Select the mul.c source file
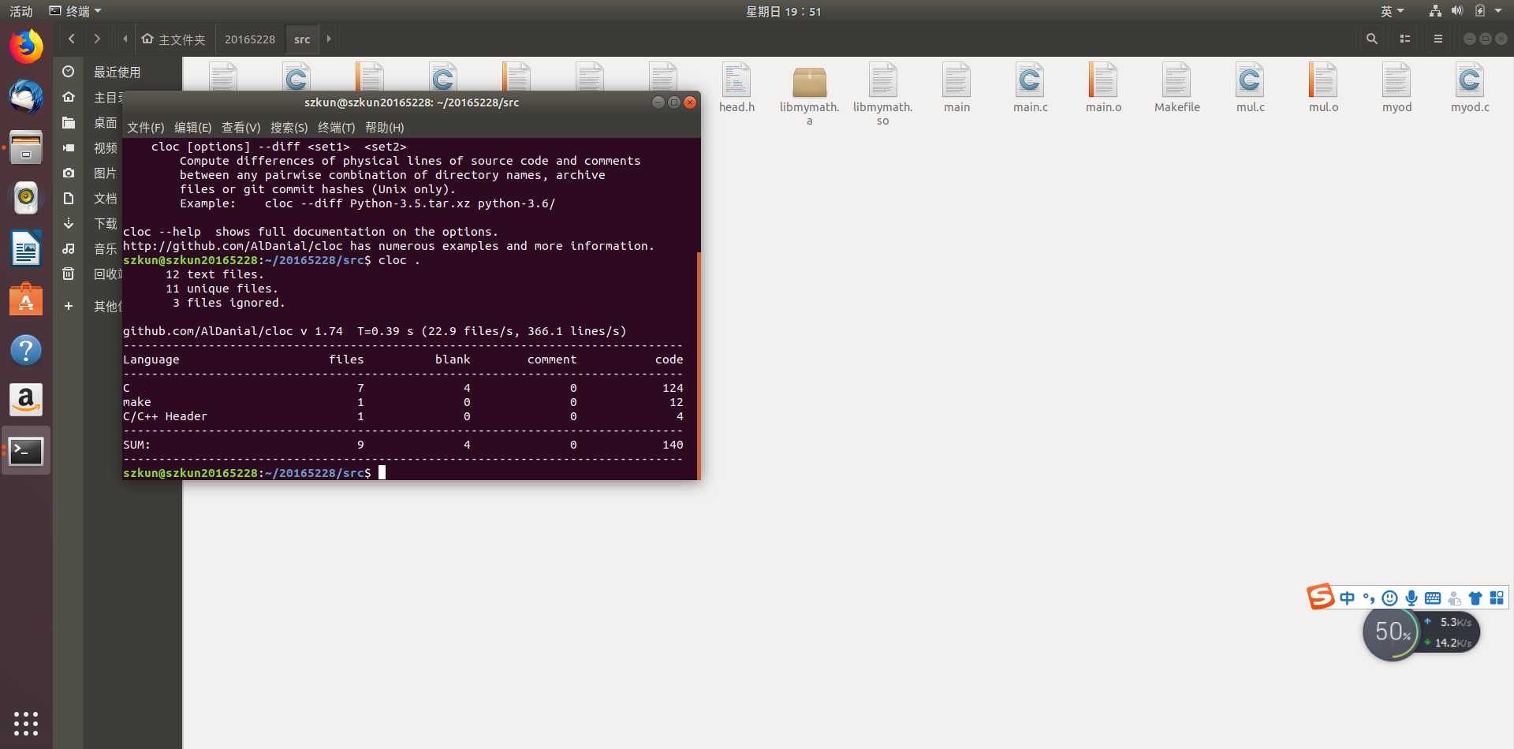 [1250, 88]
